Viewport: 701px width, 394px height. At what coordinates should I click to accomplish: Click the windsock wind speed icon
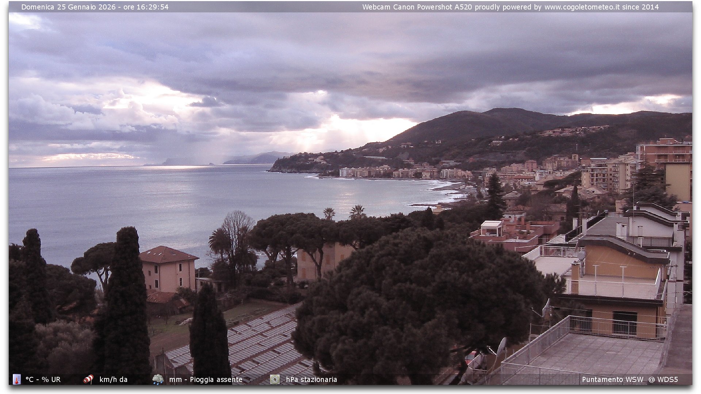click(88, 379)
